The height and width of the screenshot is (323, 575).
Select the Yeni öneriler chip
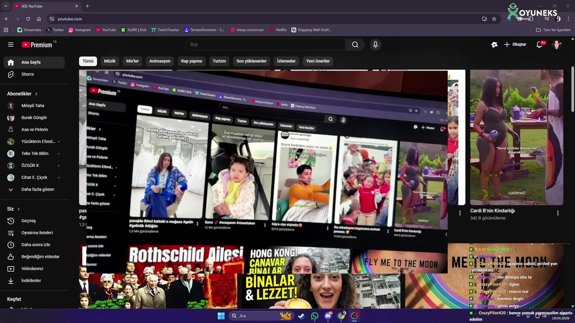click(x=318, y=61)
